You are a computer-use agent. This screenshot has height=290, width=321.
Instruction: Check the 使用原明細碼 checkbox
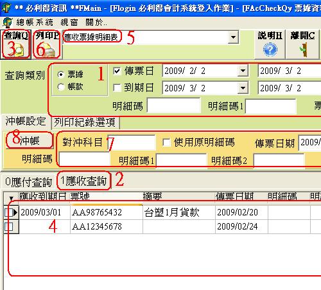coord(166,142)
